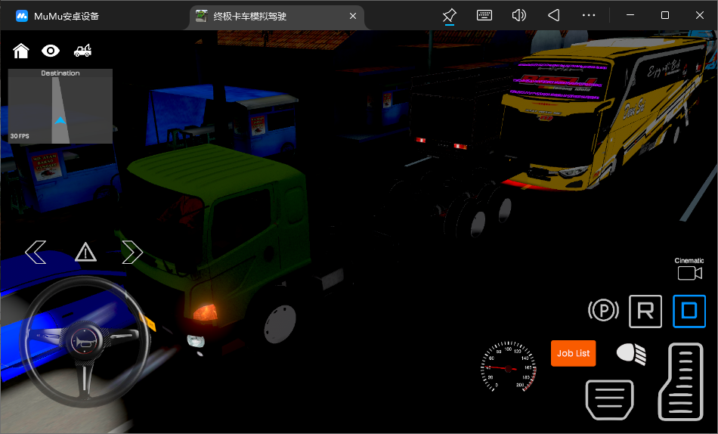Open the MuMu volume control
Screen dimensions: 718x434
518,15
